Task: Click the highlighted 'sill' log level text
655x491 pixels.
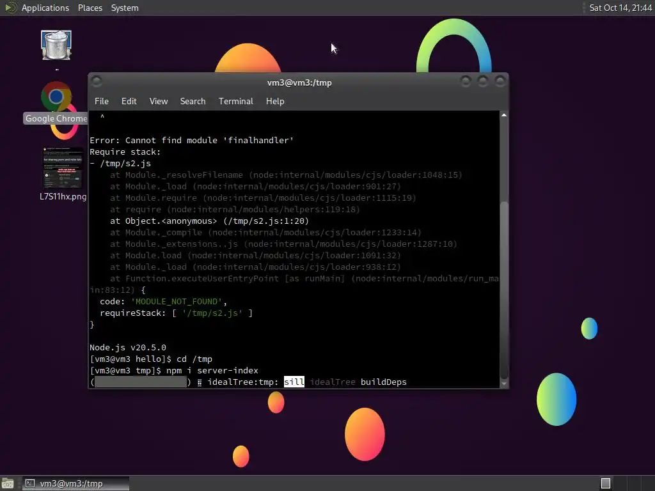Action: point(294,382)
